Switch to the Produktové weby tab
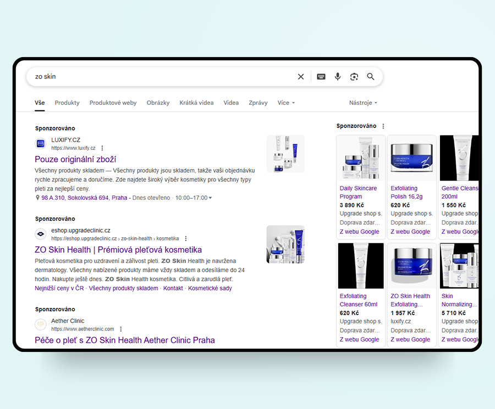This screenshot has width=495, height=409. click(x=113, y=103)
